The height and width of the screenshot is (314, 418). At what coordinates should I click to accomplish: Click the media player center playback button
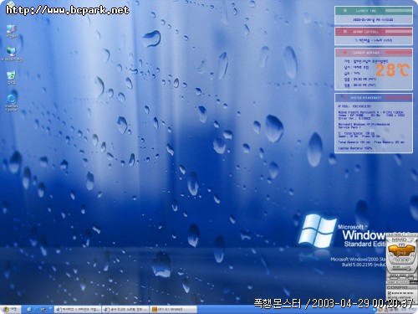401,260
